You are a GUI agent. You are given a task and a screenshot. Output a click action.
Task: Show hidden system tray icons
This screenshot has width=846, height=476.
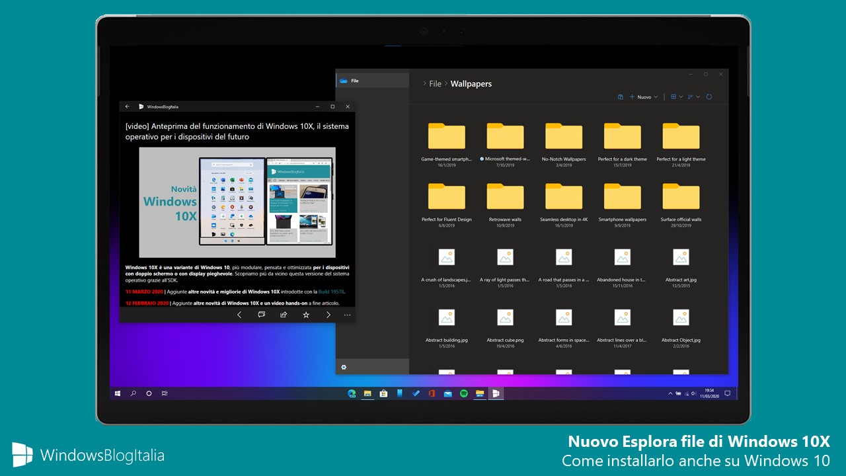coord(670,393)
